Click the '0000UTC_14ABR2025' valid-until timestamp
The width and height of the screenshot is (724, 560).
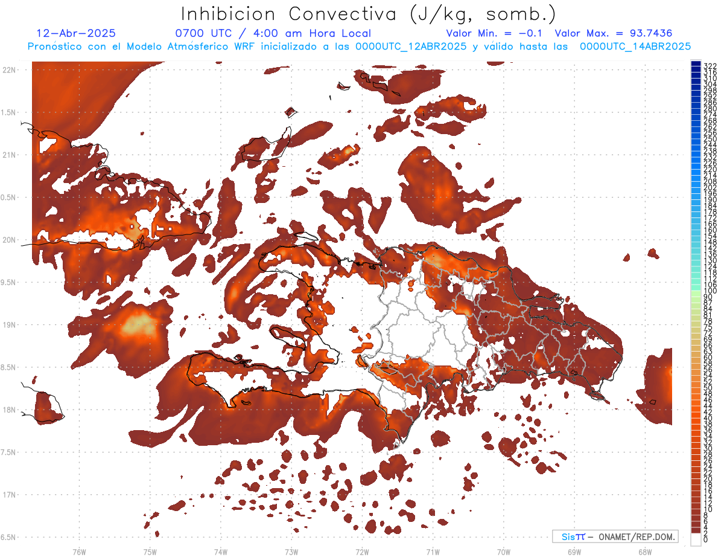pyautogui.click(x=635, y=47)
